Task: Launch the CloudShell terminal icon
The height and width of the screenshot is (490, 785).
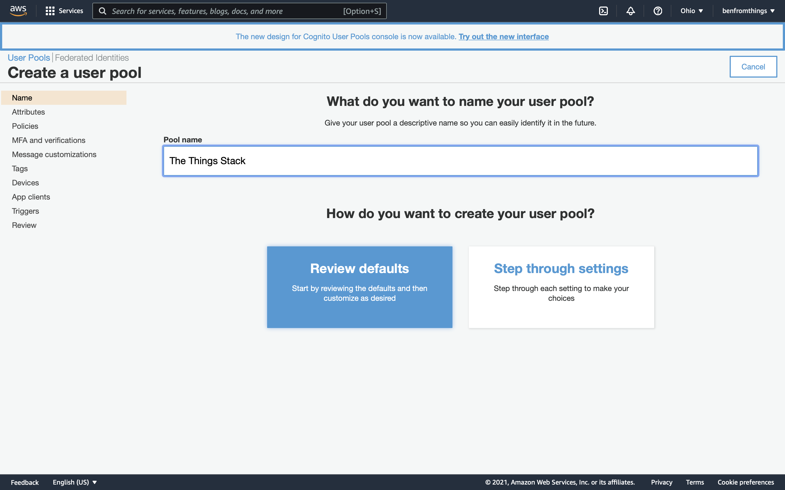Action: pyautogui.click(x=603, y=11)
